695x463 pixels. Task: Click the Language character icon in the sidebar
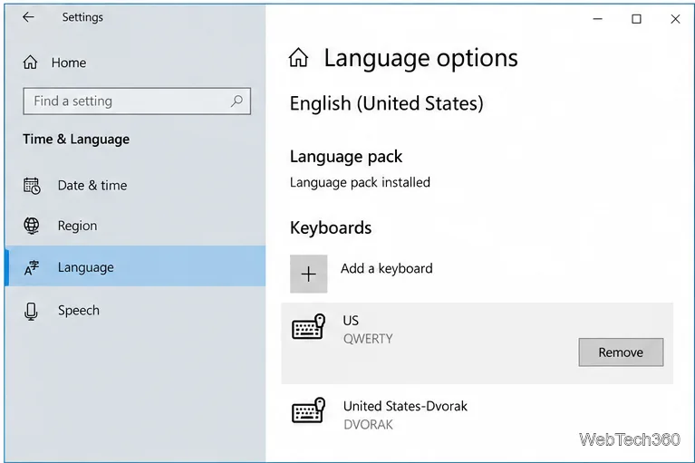[x=32, y=267]
